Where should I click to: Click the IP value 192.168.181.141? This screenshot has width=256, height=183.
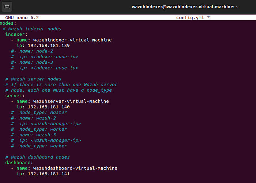(49, 174)
